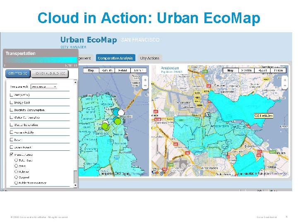The height and width of the screenshot is (223, 298).
Task: Switch San Francisco map to Terrain view
Action: pos(138,71)
